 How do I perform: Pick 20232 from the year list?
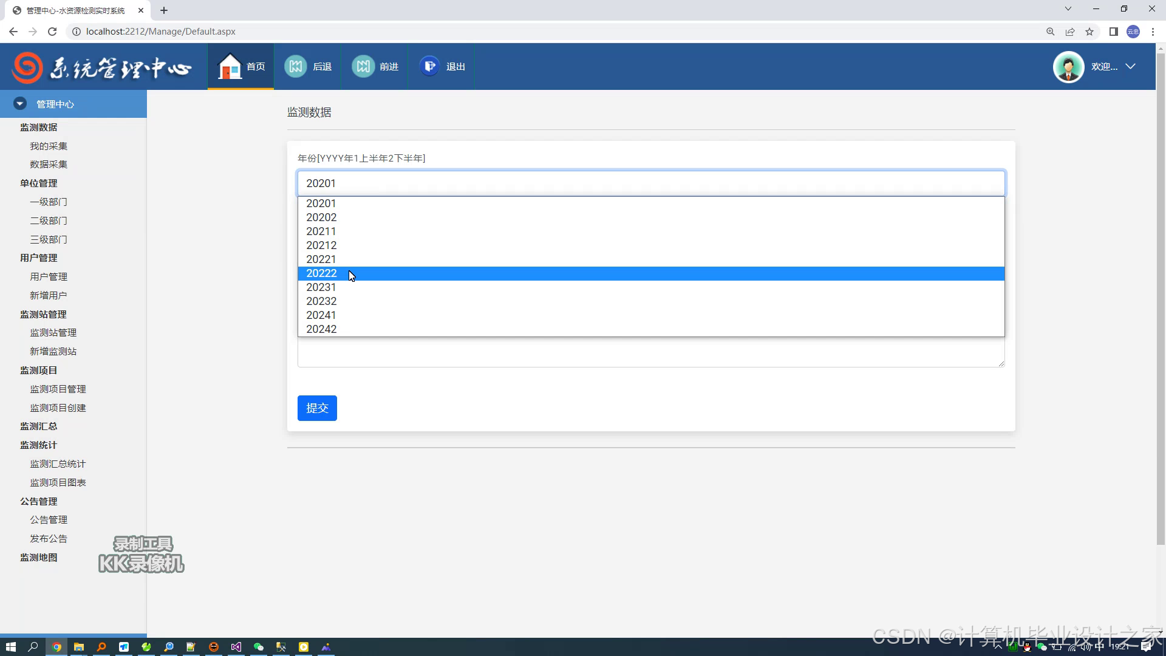(651, 301)
